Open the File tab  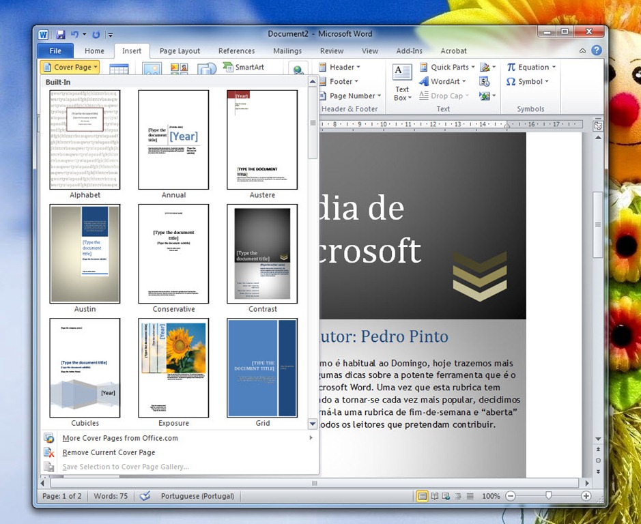tap(55, 50)
